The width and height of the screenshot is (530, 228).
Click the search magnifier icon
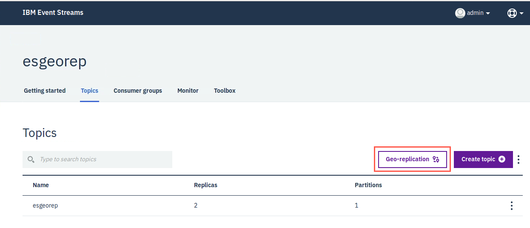[31, 160]
